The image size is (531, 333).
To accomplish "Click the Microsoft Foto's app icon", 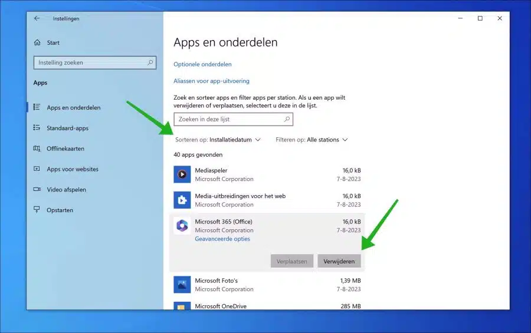I will (x=182, y=285).
